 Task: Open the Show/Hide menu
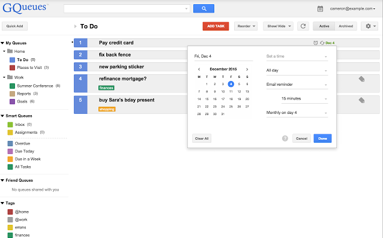278,26
